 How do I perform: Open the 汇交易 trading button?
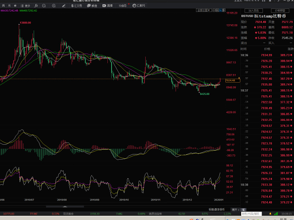coord(77,6)
